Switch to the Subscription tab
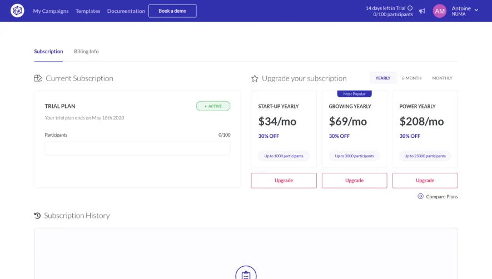 click(48, 52)
